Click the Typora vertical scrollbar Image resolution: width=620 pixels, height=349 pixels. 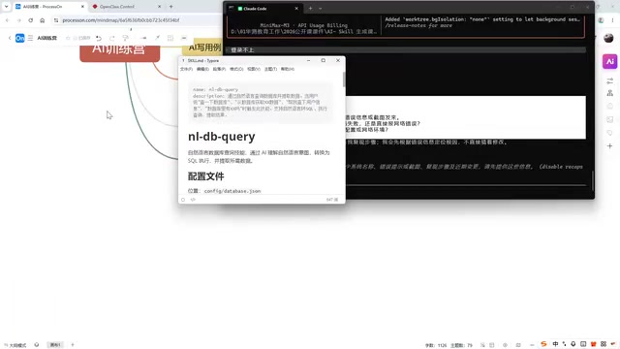[344, 79]
